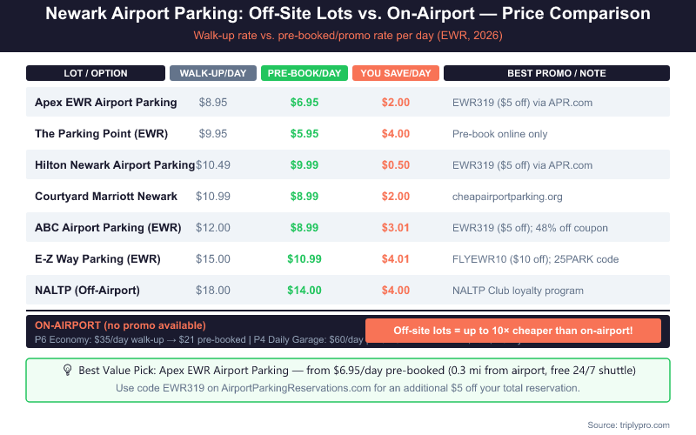
Task: Select the WALK-UP/DAY column header
Action: click(213, 73)
